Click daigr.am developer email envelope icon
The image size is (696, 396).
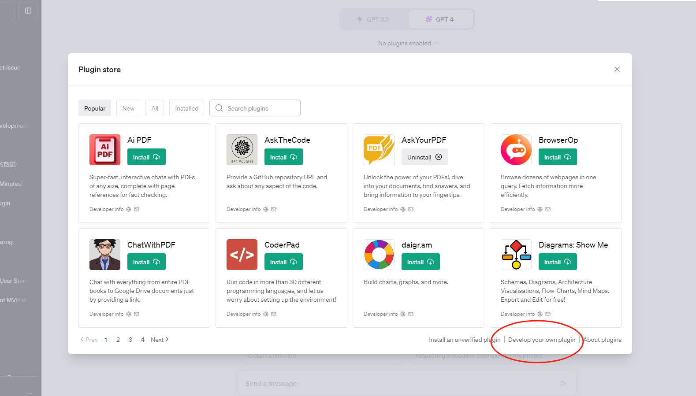pos(411,314)
